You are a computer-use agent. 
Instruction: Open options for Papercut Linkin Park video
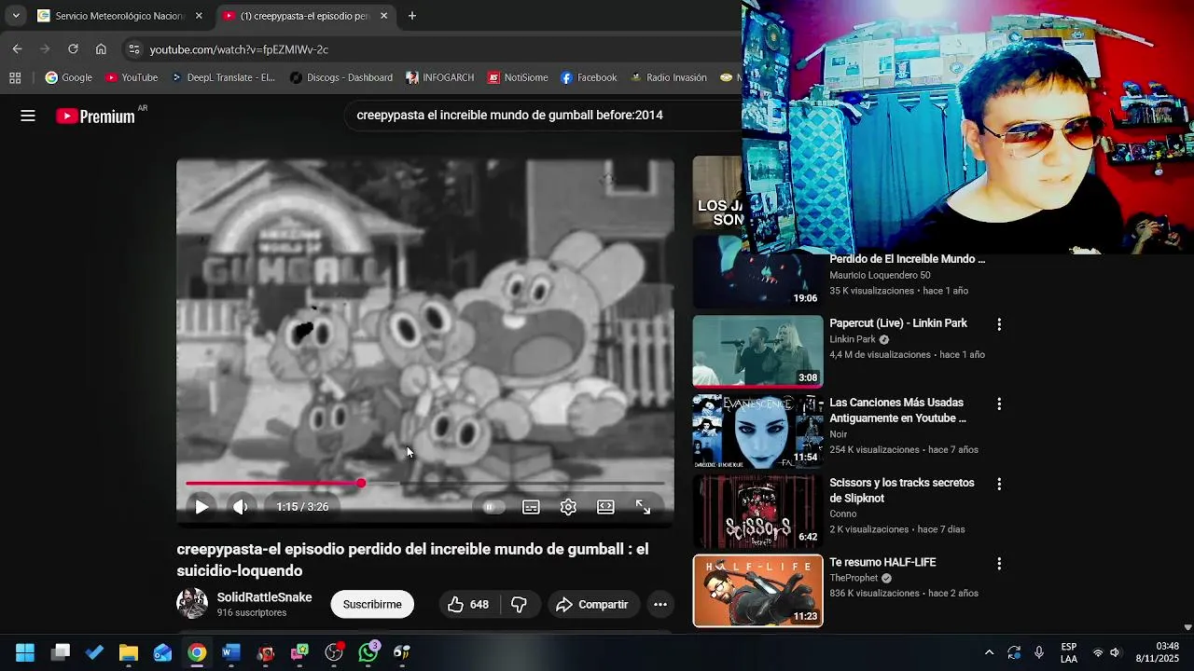(999, 324)
